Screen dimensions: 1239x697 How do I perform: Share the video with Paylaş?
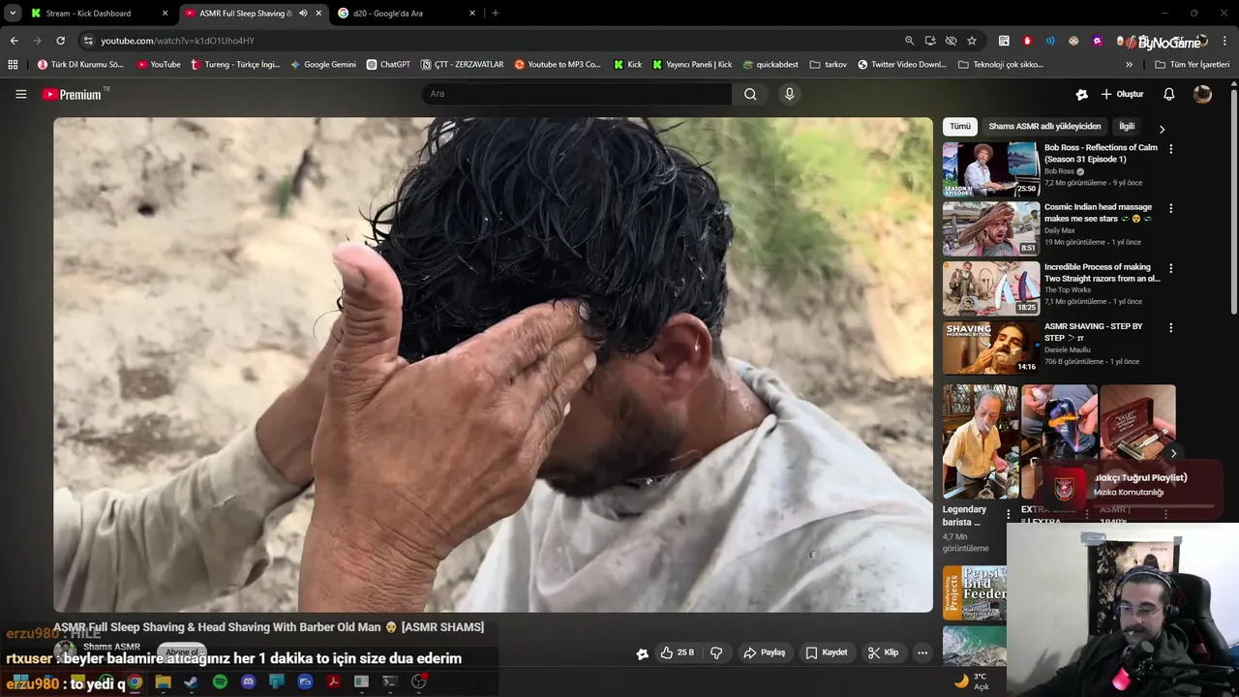[x=764, y=652]
